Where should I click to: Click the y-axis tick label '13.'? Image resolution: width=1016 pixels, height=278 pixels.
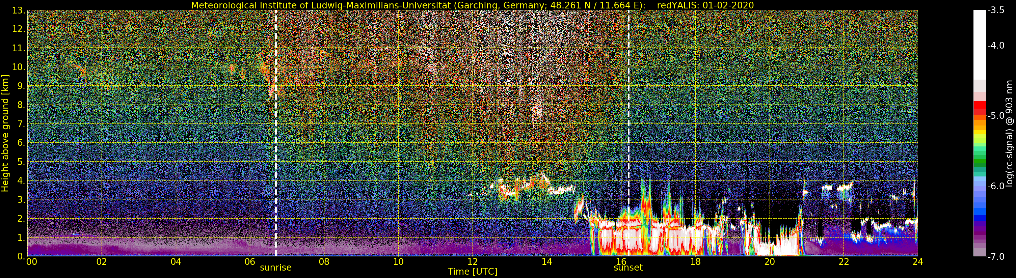point(18,10)
